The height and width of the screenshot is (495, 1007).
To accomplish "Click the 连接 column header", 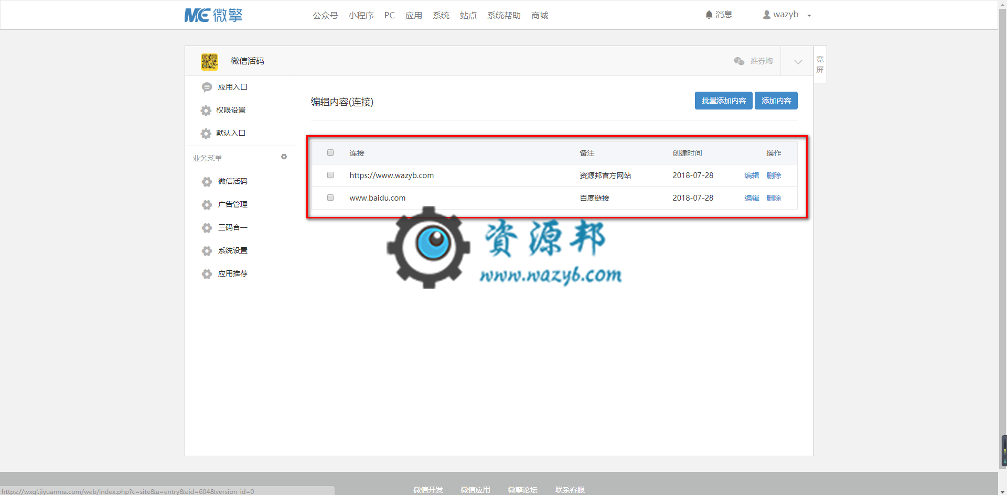I will point(357,153).
